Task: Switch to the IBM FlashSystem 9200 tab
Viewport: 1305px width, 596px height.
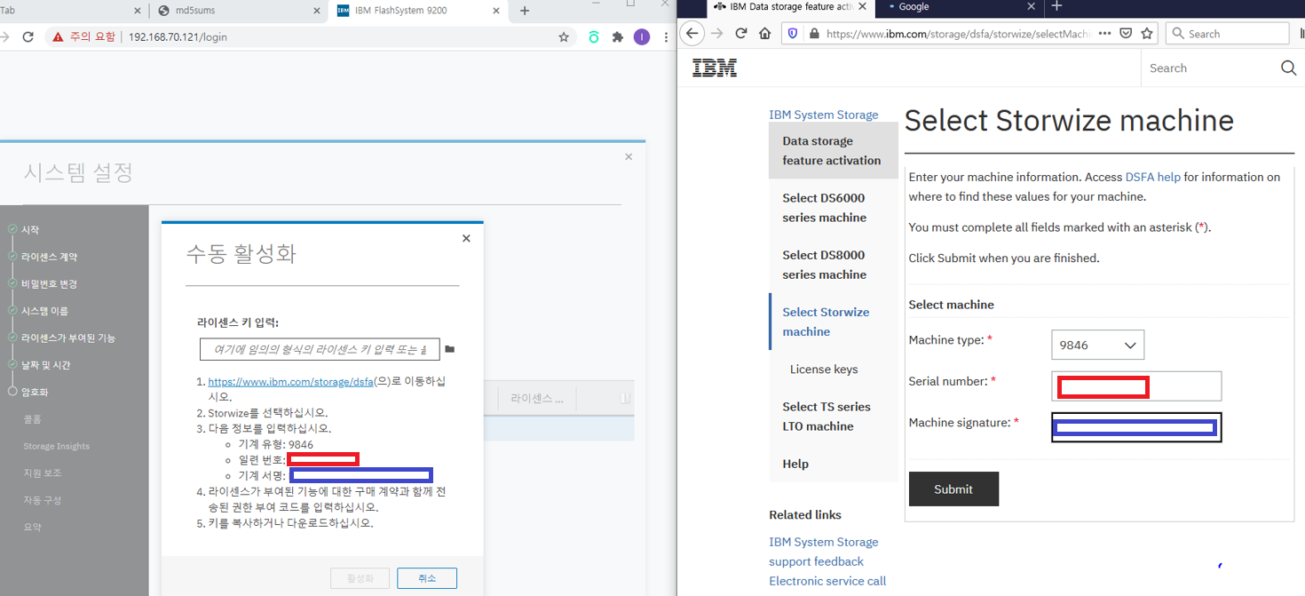Action: click(417, 11)
